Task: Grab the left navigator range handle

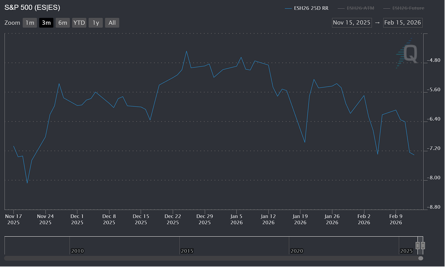Action: [417, 245]
